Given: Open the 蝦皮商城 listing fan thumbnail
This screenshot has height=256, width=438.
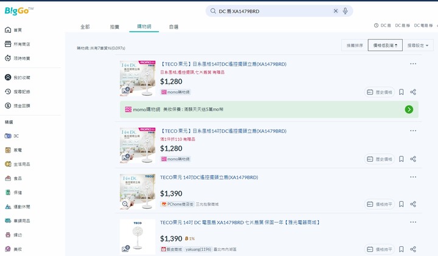Looking at the screenshot, I should [x=137, y=237].
